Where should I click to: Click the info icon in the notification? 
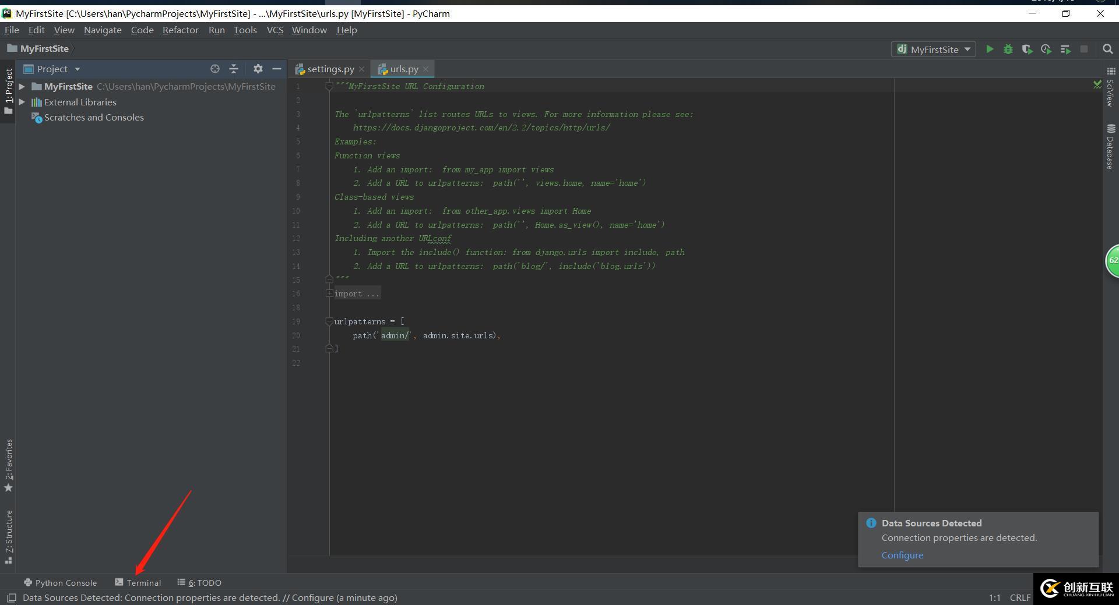[871, 523]
